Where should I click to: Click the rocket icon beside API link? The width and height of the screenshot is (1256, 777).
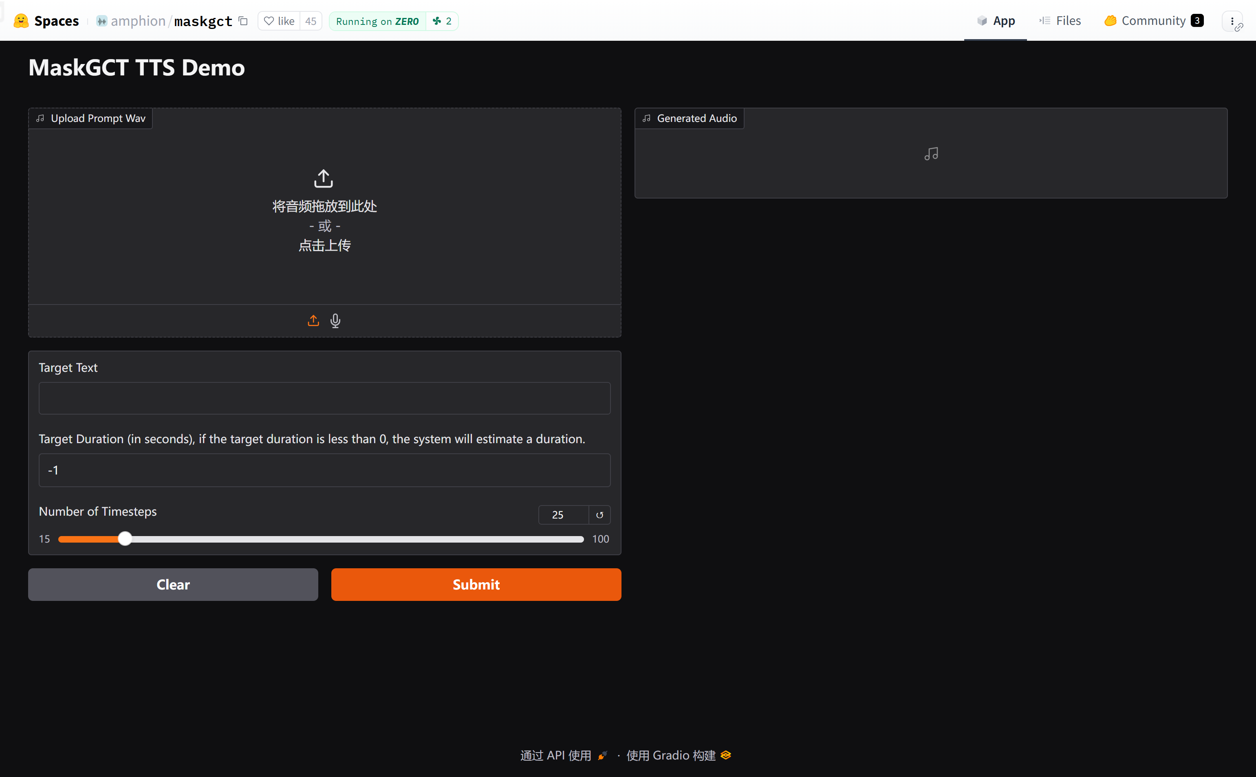(603, 755)
